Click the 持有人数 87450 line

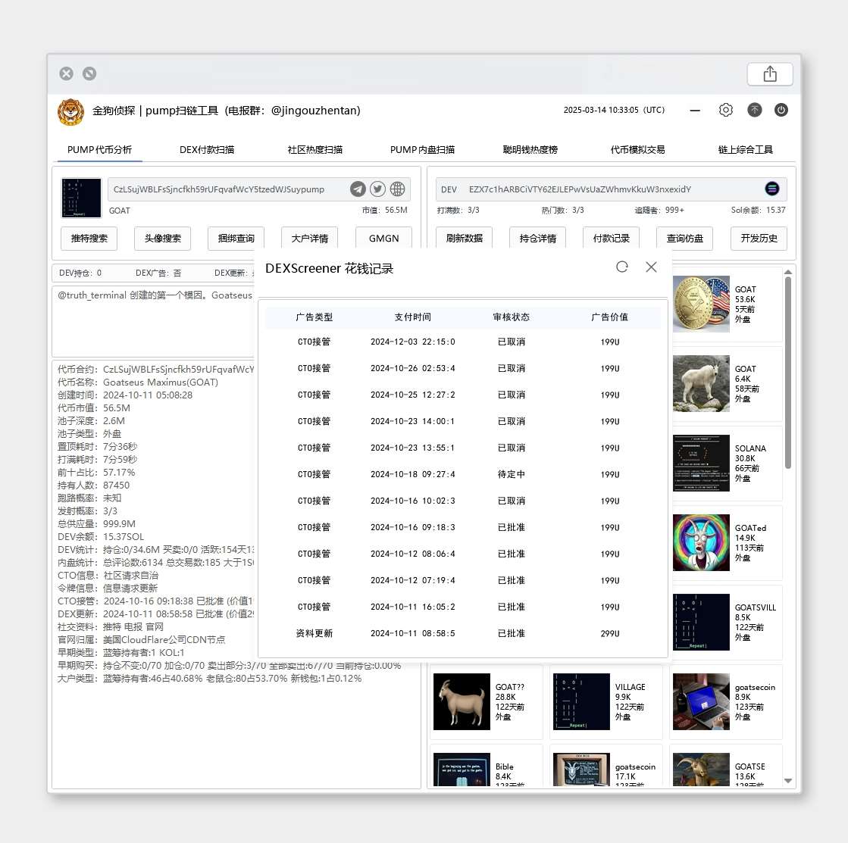(93, 486)
